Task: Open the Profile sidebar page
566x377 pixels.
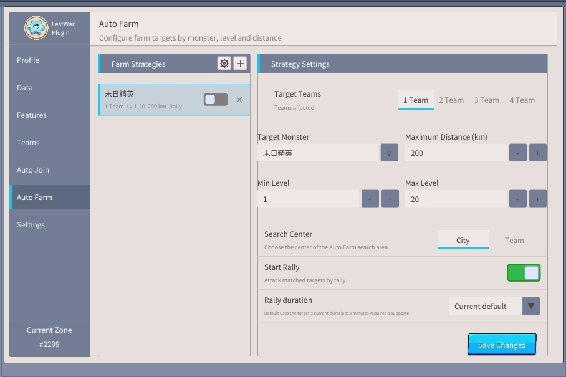Action: coord(50,60)
